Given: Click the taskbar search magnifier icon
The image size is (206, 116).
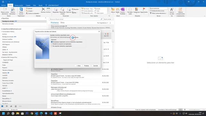Looking at the screenshot, I should tap(8, 113).
